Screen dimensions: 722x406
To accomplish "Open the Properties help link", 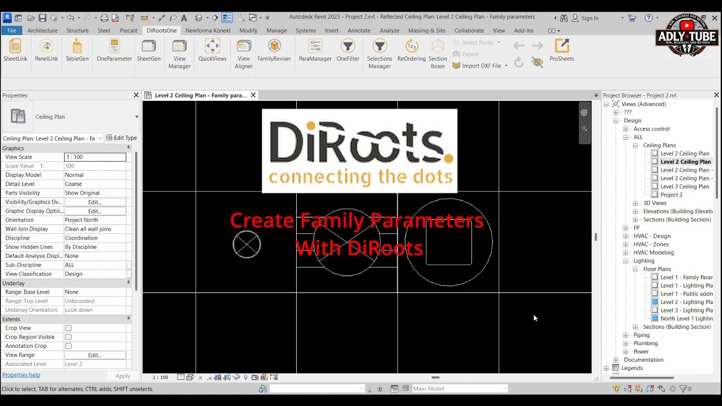I will [21, 375].
